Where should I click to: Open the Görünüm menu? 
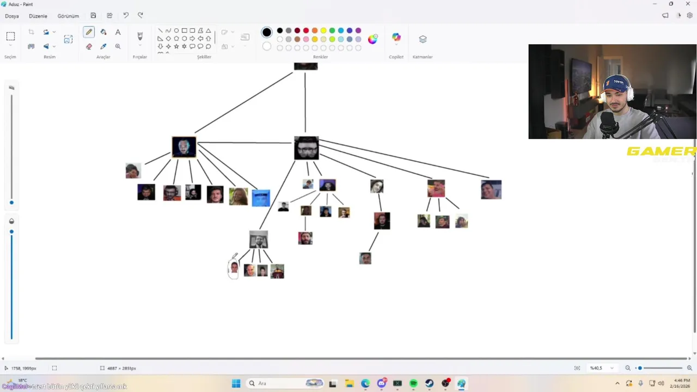tap(68, 16)
